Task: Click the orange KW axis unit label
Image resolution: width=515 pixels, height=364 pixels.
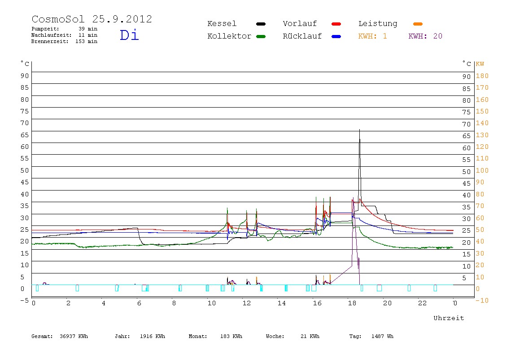Action: (x=480, y=64)
